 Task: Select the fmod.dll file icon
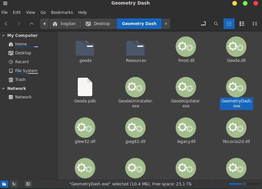(186, 46)
